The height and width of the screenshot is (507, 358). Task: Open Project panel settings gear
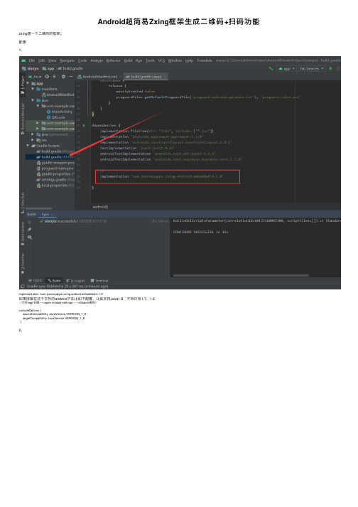coord(63,77)
